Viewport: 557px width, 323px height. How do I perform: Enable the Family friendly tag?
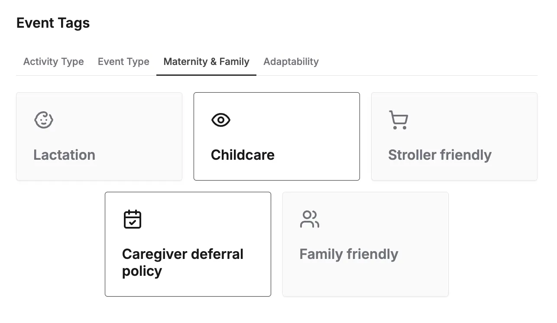pyautogui.click(x=366, y=244)
